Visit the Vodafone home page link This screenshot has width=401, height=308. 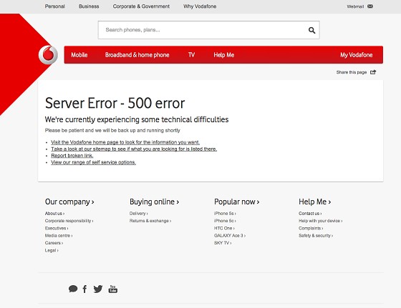click(x=125, y=142)
